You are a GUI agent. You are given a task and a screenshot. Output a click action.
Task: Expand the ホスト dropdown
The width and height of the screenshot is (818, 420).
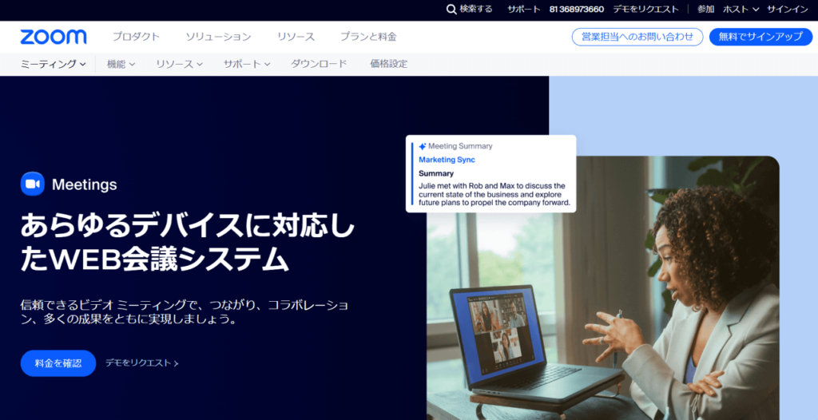[x=741, y=10]
